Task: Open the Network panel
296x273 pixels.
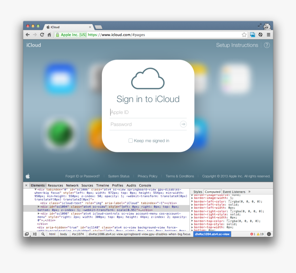Action: tap(72, 185)
